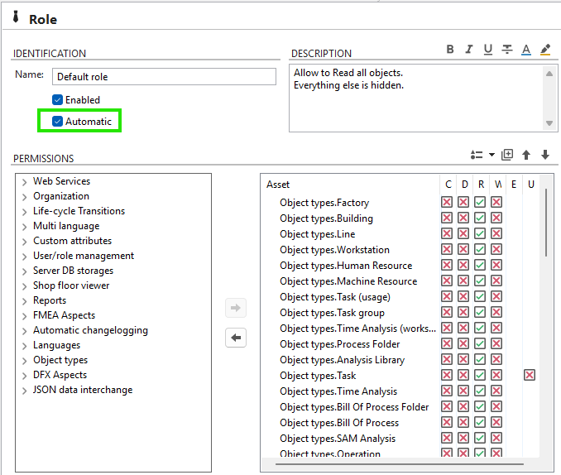This screenshot has width=561, height=475.
Task: Open the list view options dropdown
Action: click(x=481, y=155)
